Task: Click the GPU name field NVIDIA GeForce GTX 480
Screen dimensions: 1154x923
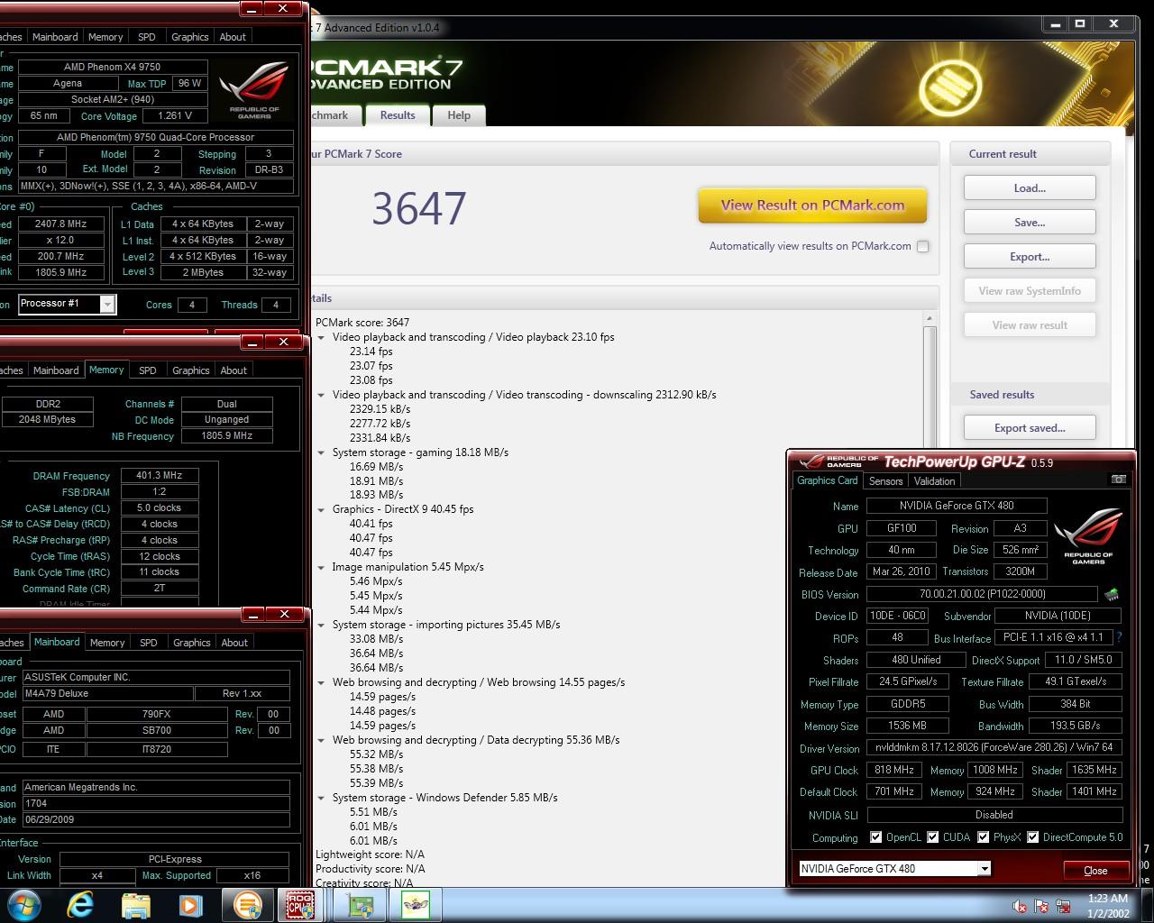Action: [x=957, y=506]
